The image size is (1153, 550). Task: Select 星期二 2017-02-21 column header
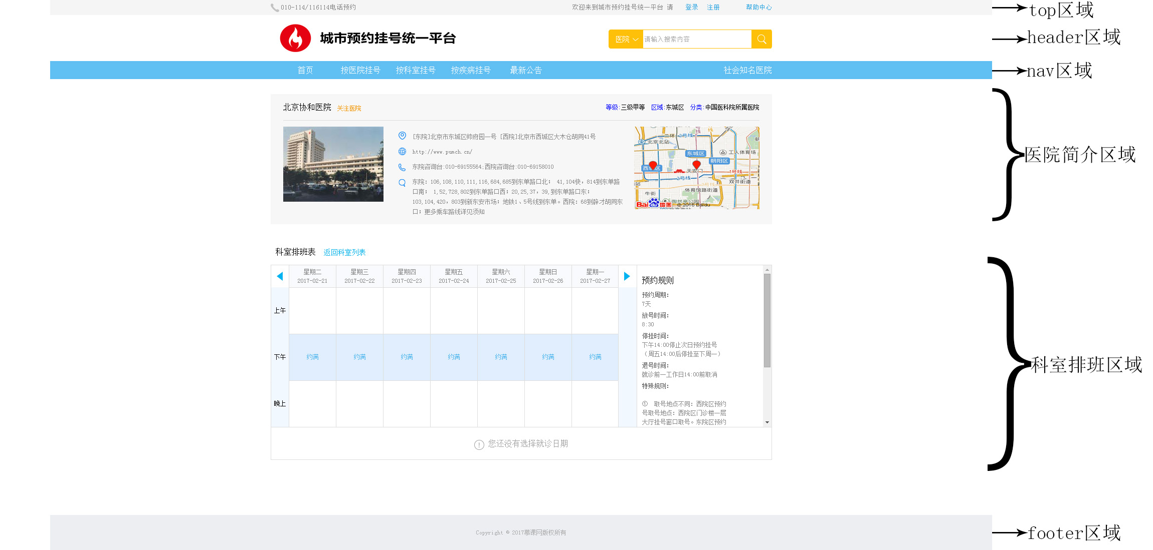(312, 276)
